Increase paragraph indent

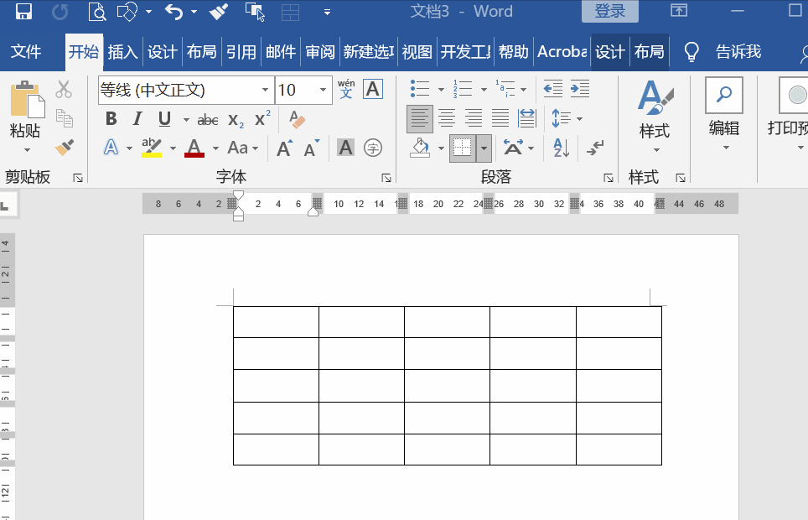click(580, 89)
